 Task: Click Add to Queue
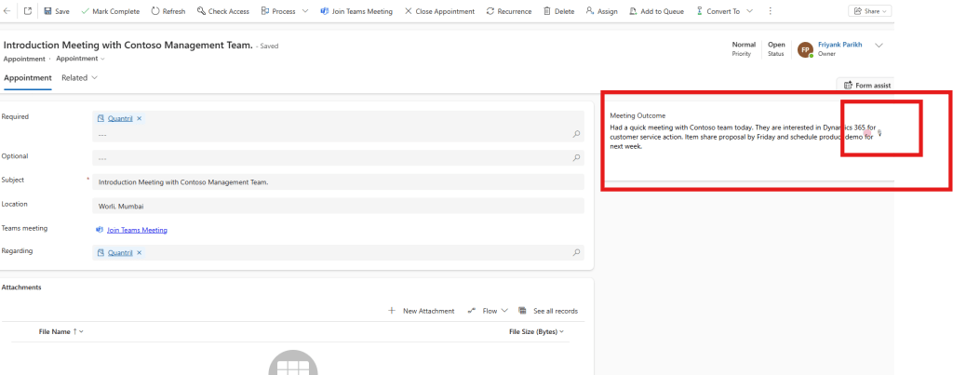coord(661,11)
